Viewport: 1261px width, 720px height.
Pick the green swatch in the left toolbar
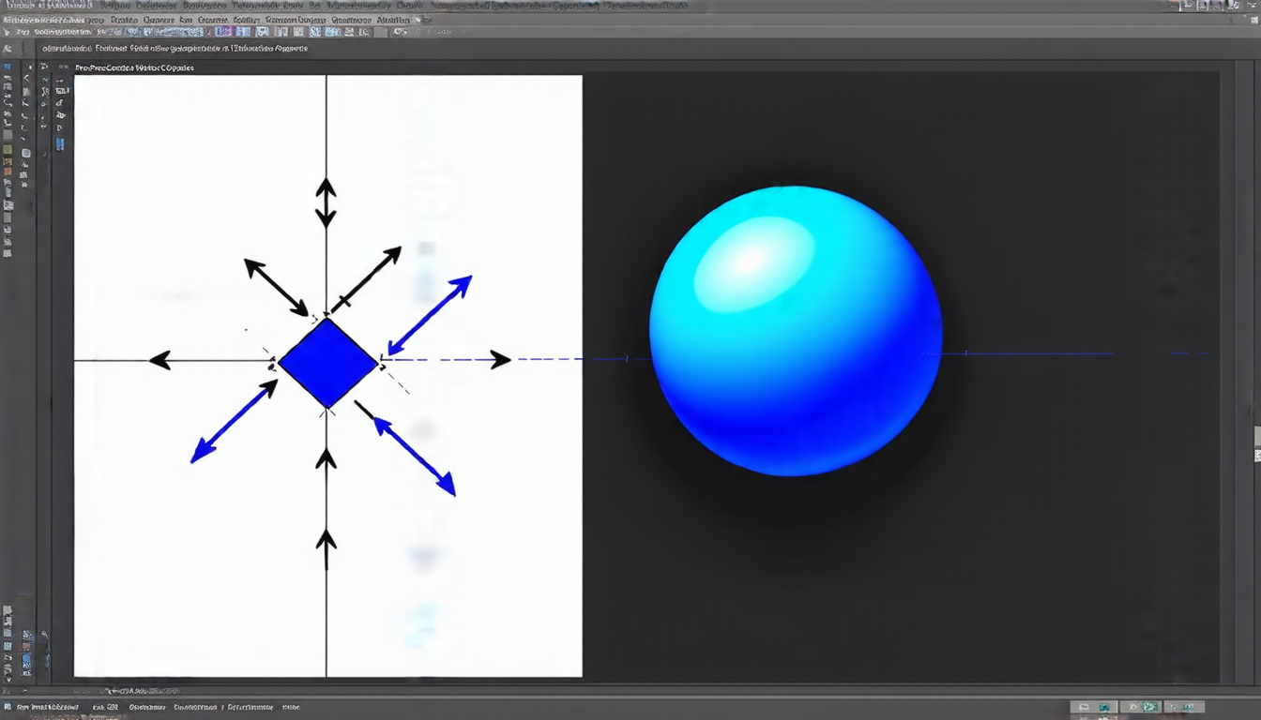[8, 150]
